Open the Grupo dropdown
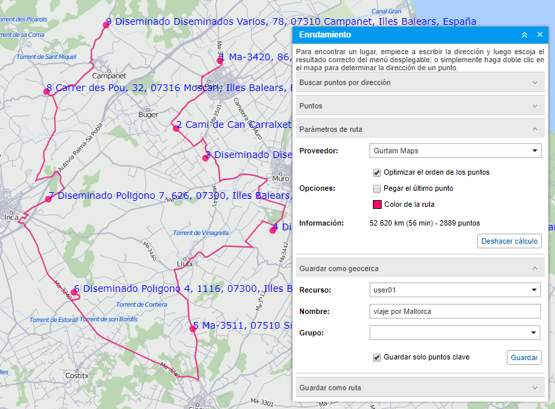This screenshot has width=555, height=409. pos(455,333)
